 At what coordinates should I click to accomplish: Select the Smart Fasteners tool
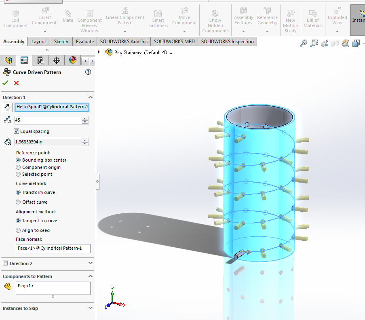pos(158,19)
